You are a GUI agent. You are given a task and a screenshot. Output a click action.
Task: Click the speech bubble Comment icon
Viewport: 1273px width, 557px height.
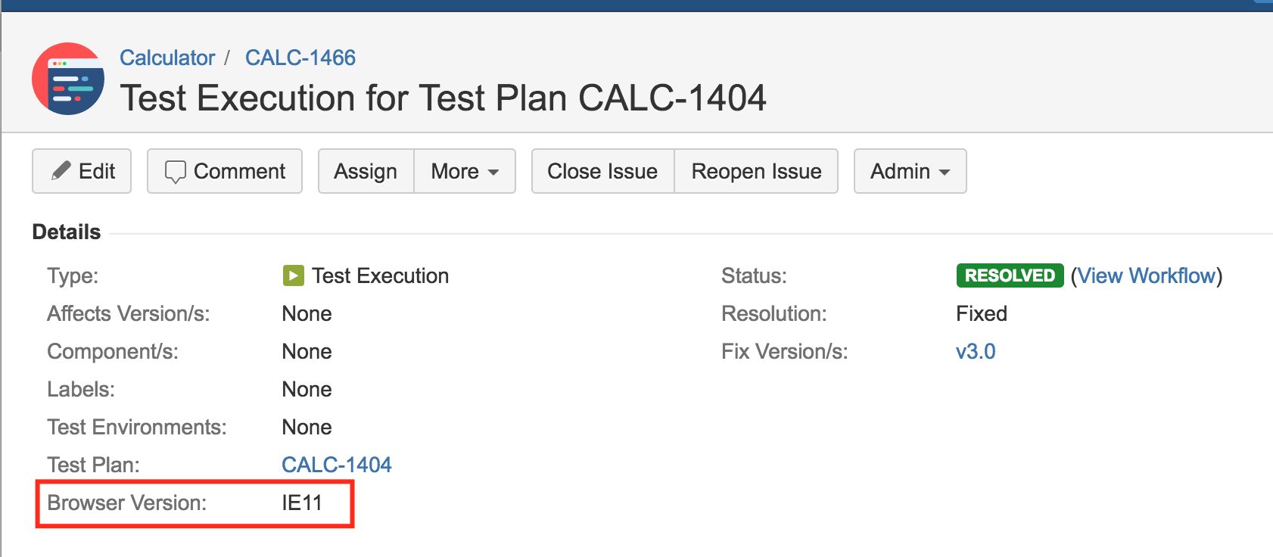coord(175,172)
